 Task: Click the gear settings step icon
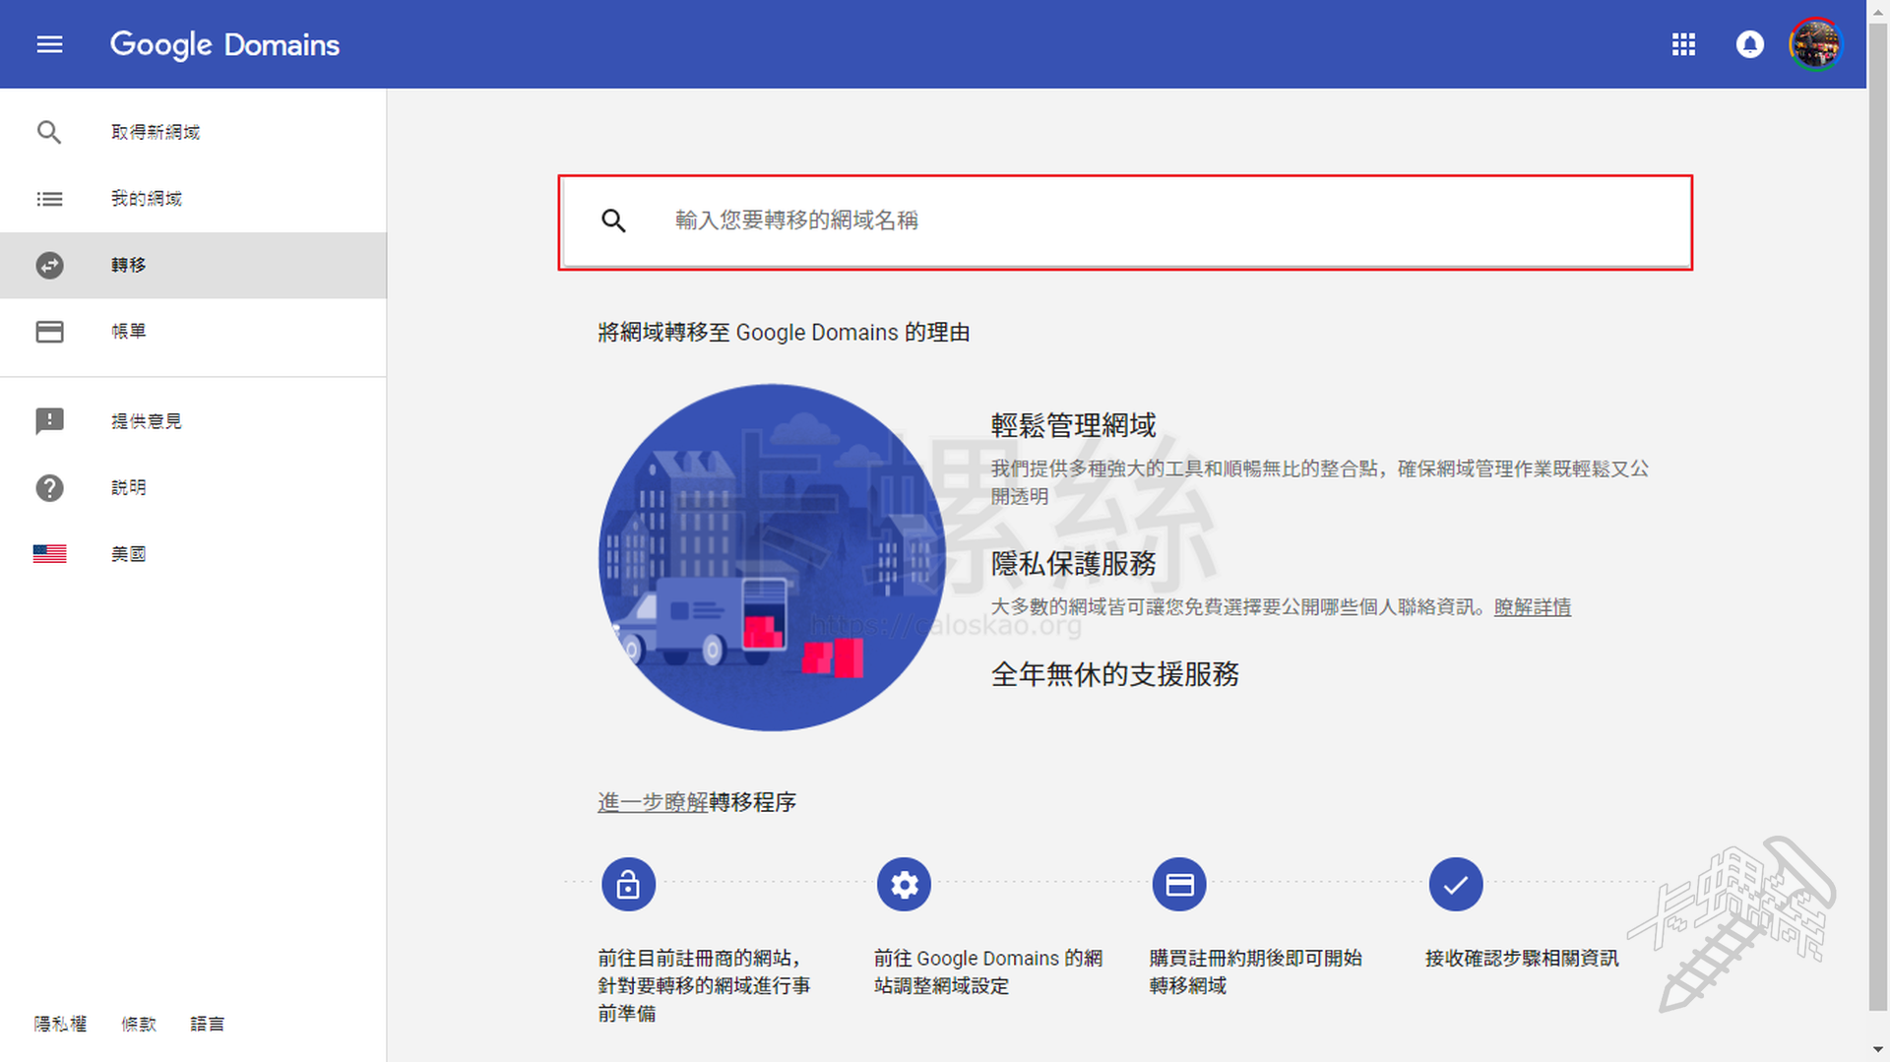point(904,885)
